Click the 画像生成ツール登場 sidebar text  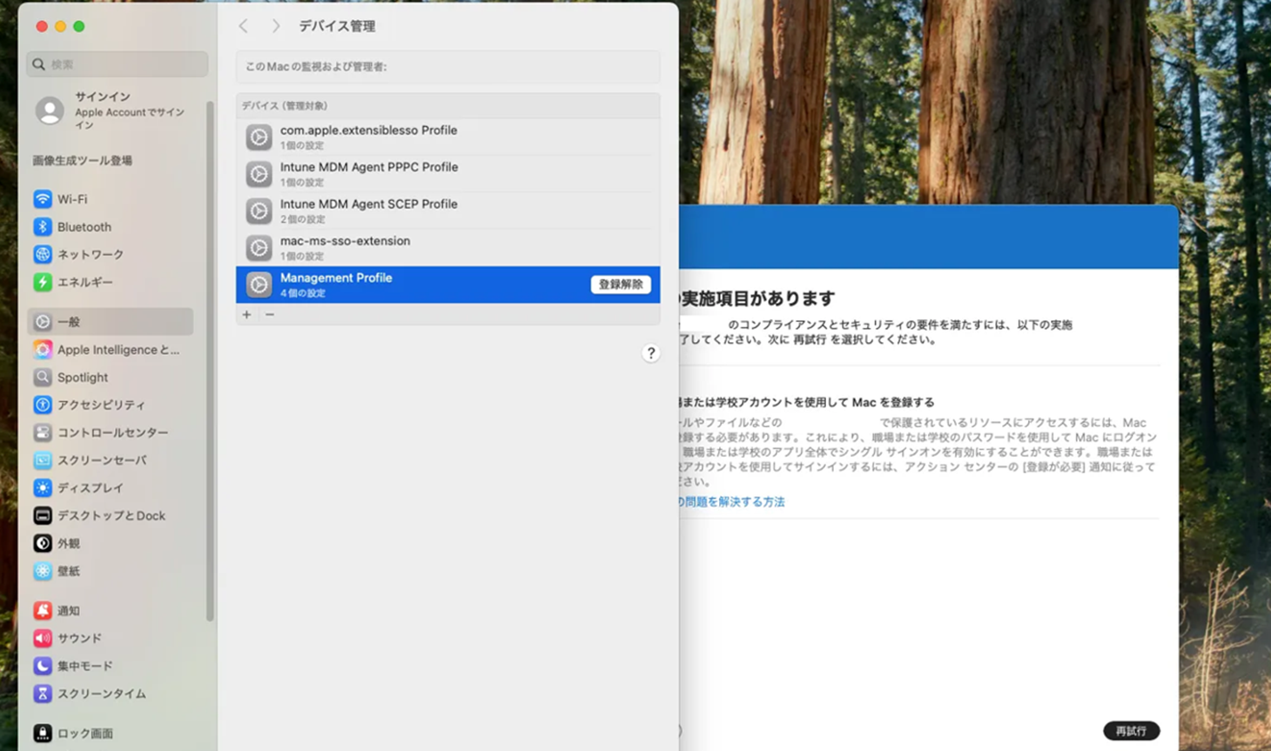tap(83, 161)
